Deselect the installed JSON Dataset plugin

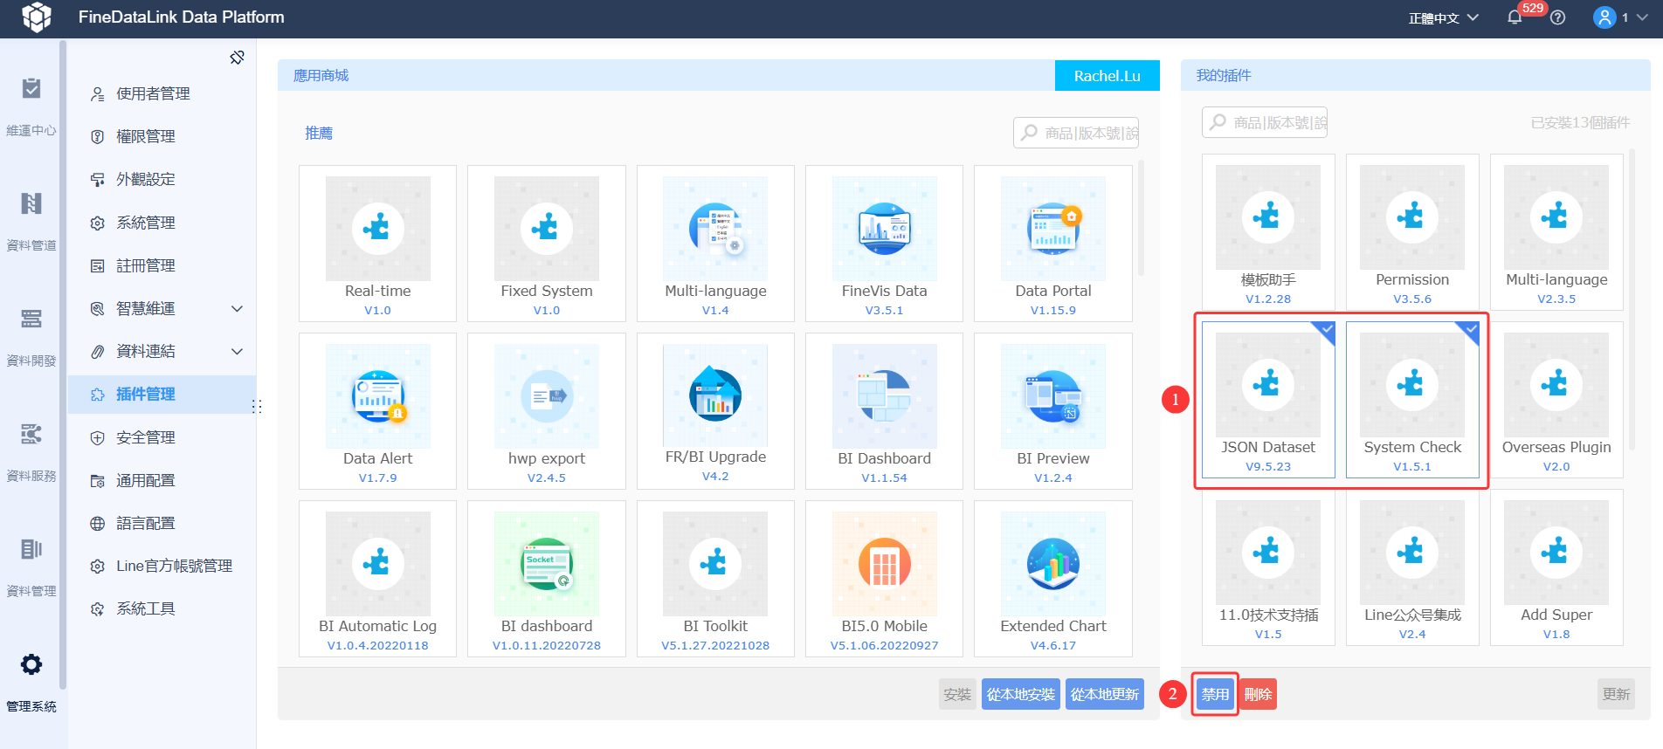click(x=1268, y=400)
